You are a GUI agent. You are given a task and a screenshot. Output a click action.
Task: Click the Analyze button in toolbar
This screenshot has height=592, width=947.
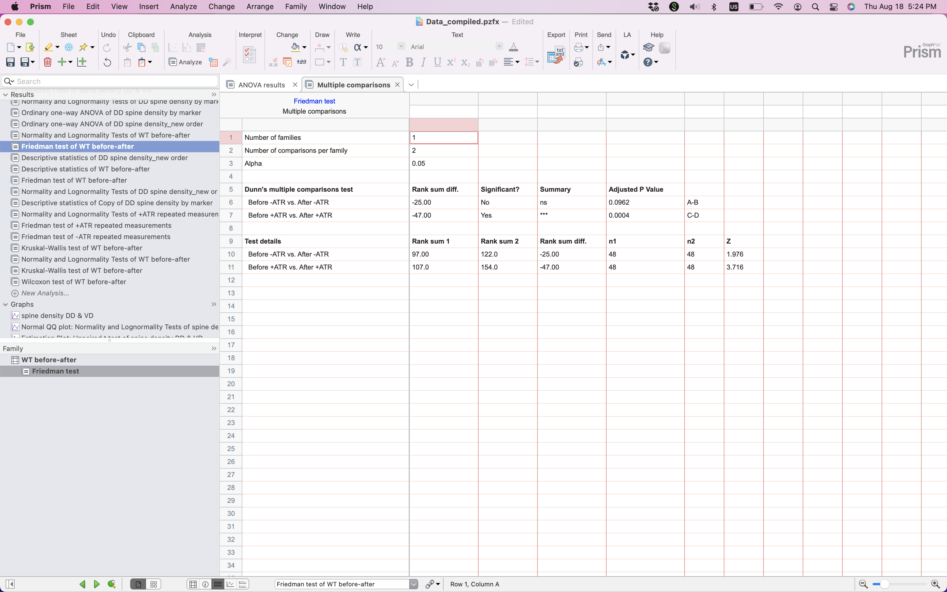tap(185, 62)
